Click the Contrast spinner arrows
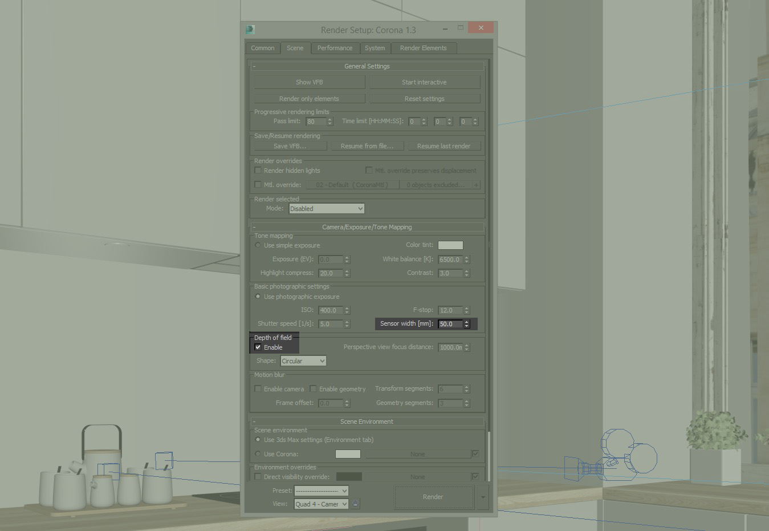Viewport: 769px width, 531px height. click(x=467, y=273)
